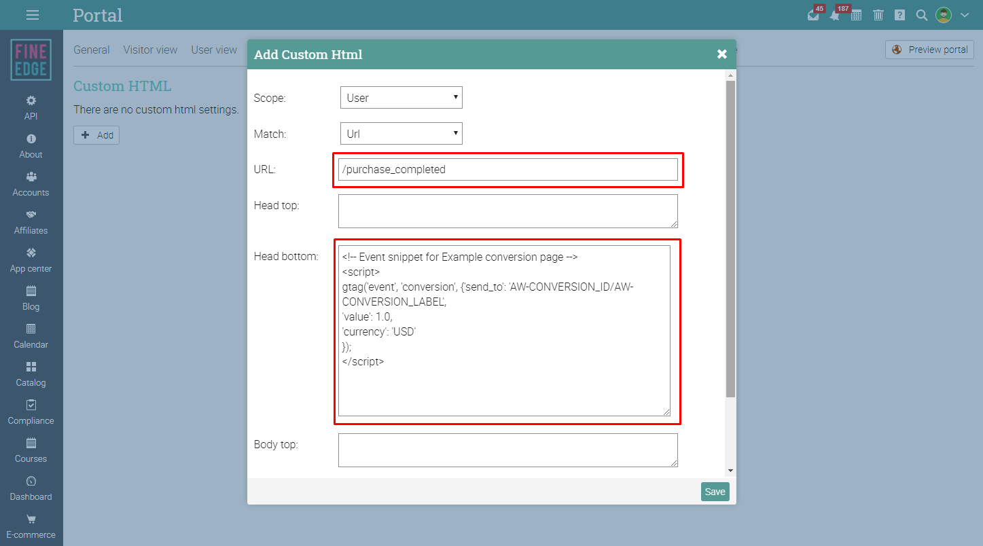Click the dialog's vertical scrollbar thumb
This screenshot has height=546, width=983.
click(x=730, y=239)
